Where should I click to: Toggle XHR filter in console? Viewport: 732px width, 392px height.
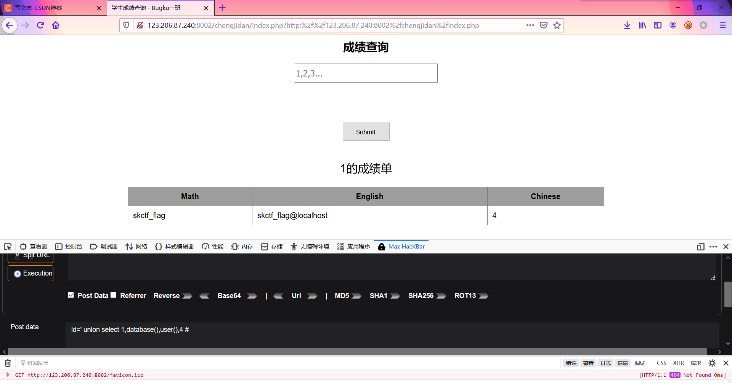pos(678,363)
